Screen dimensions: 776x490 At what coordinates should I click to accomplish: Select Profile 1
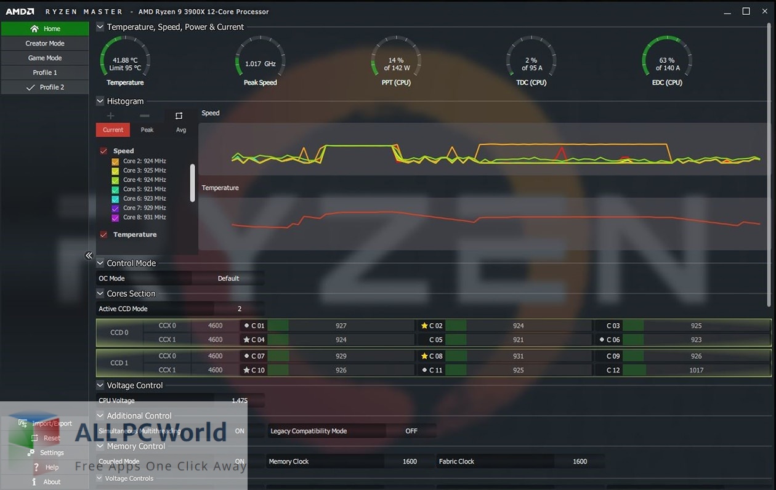(x=45, y=73)
